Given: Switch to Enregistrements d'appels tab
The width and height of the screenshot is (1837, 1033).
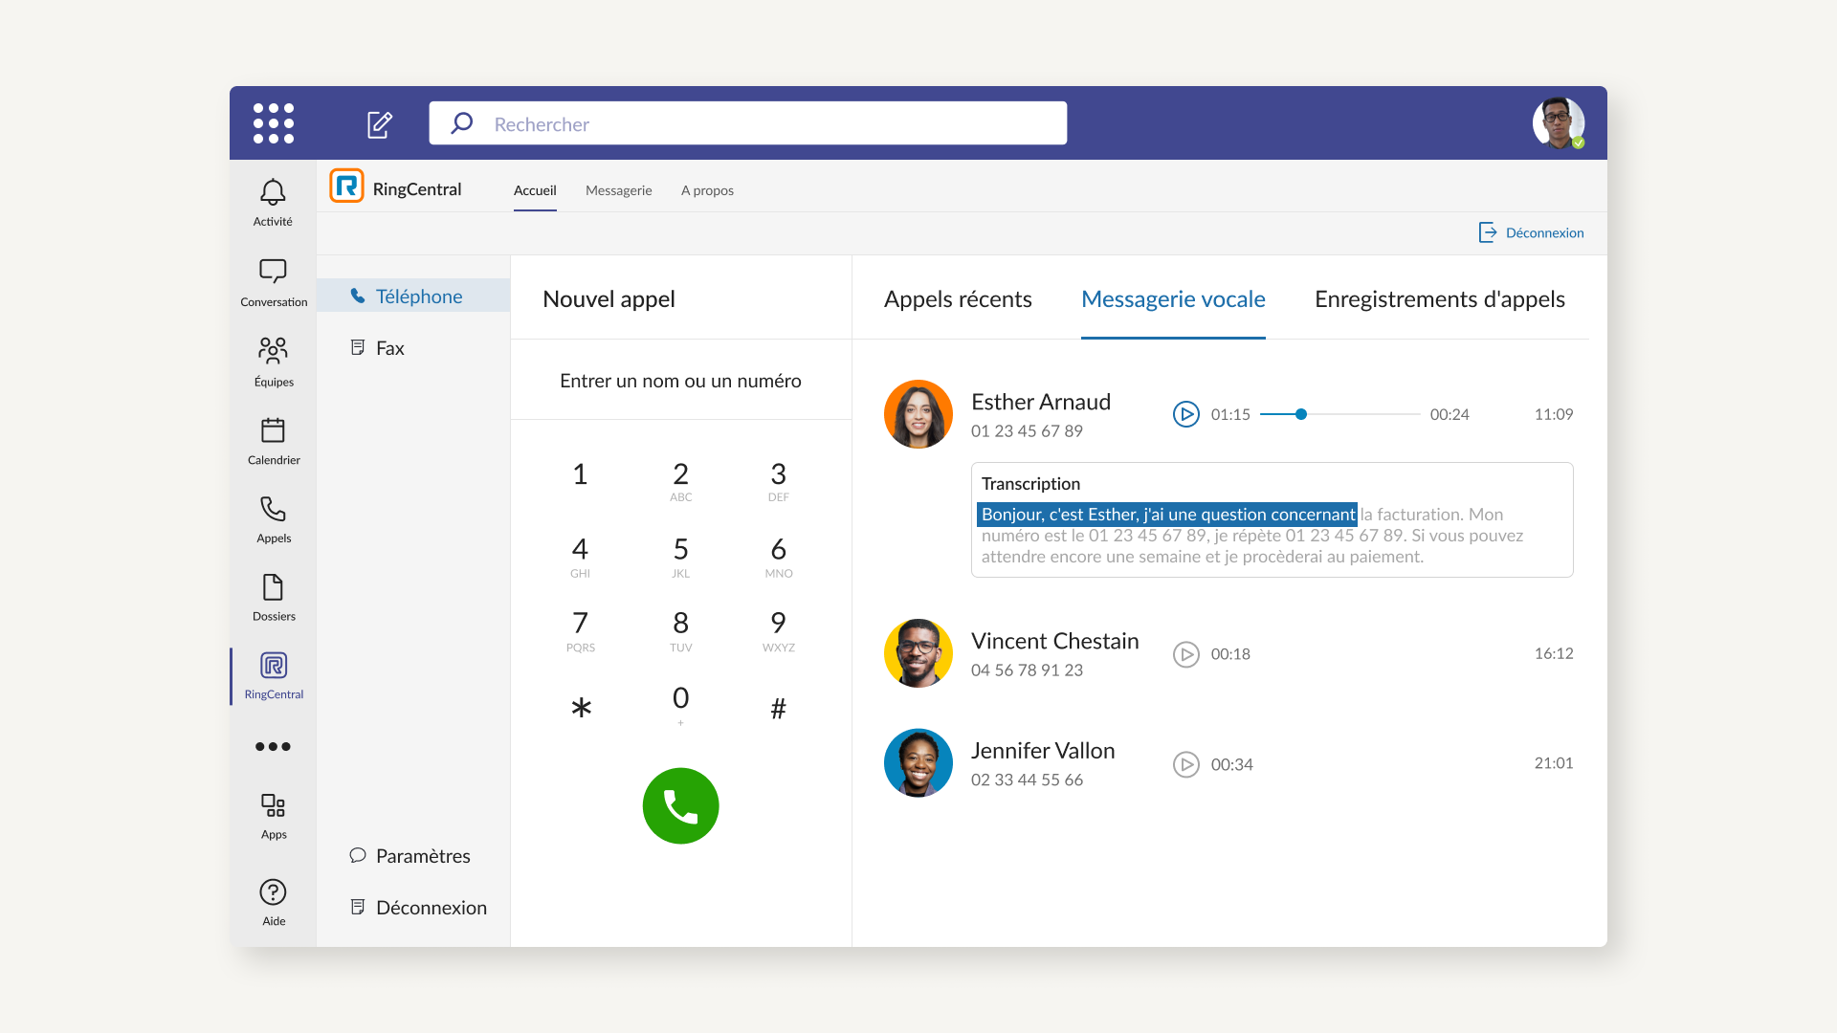Looking at the screenshot, I should 1440,299.
